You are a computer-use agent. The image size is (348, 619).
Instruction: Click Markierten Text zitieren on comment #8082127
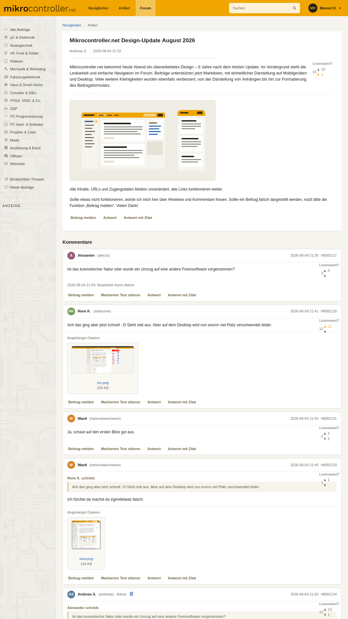[121, 295]
